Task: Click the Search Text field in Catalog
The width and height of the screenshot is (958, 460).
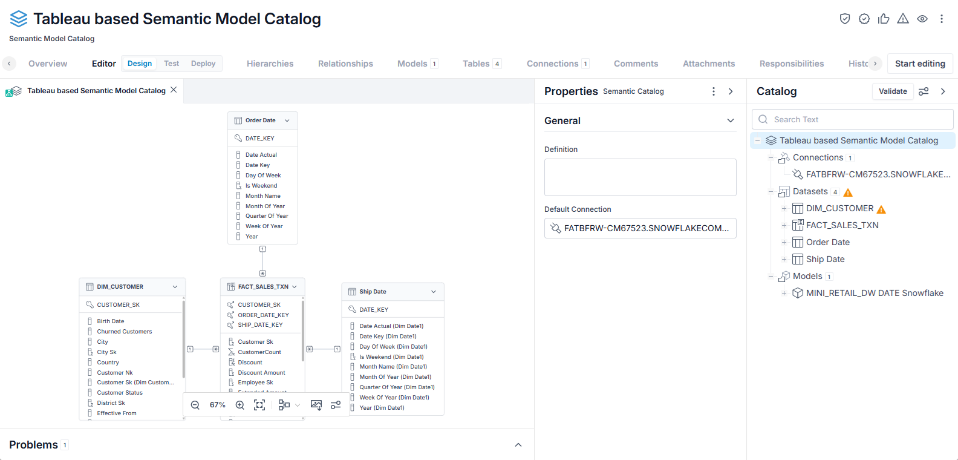Action: 853,119
